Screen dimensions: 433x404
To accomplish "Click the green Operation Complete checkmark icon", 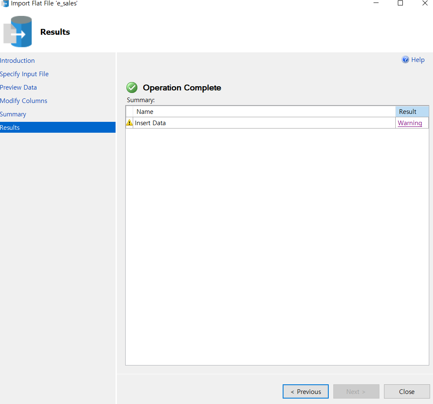I will pyautogui.click(x=132, y=87).
